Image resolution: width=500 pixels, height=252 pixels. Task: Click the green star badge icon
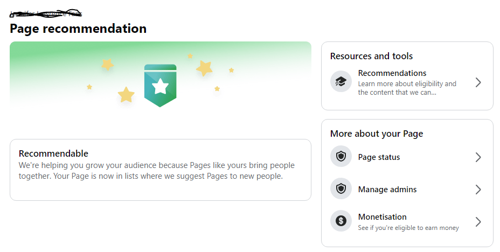pos(160,86)
